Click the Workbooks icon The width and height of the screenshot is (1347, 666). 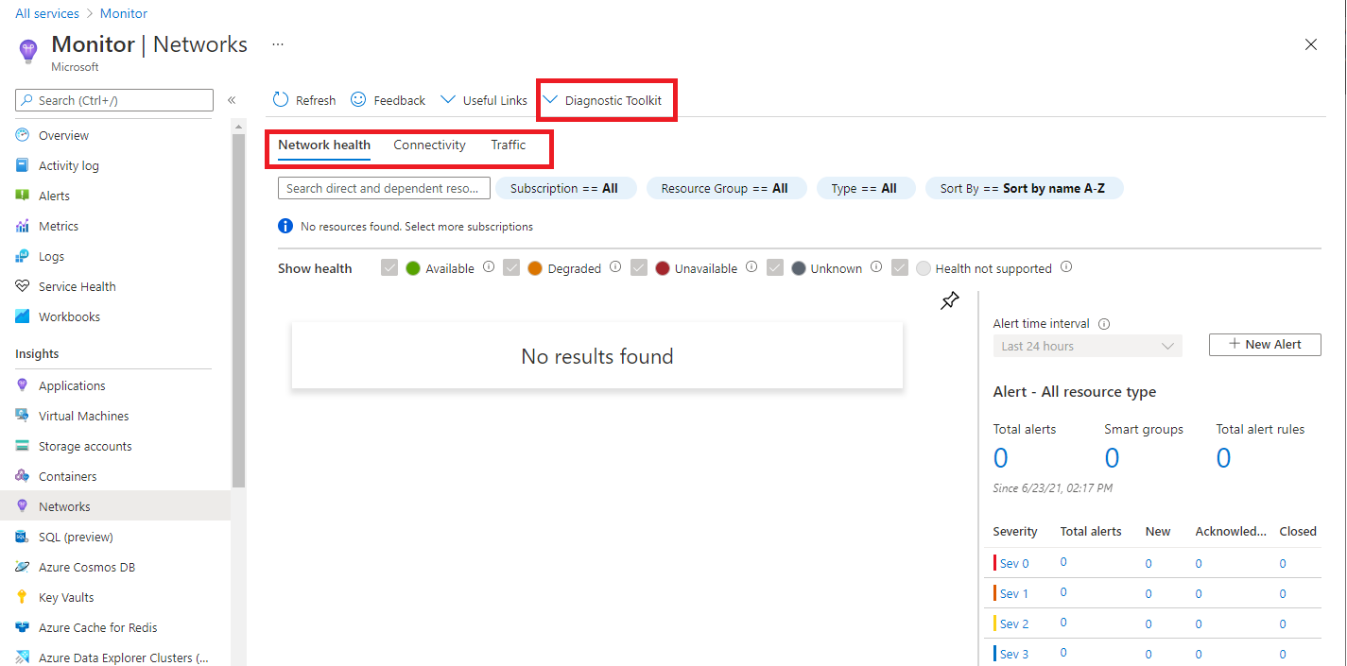point(23,316)
